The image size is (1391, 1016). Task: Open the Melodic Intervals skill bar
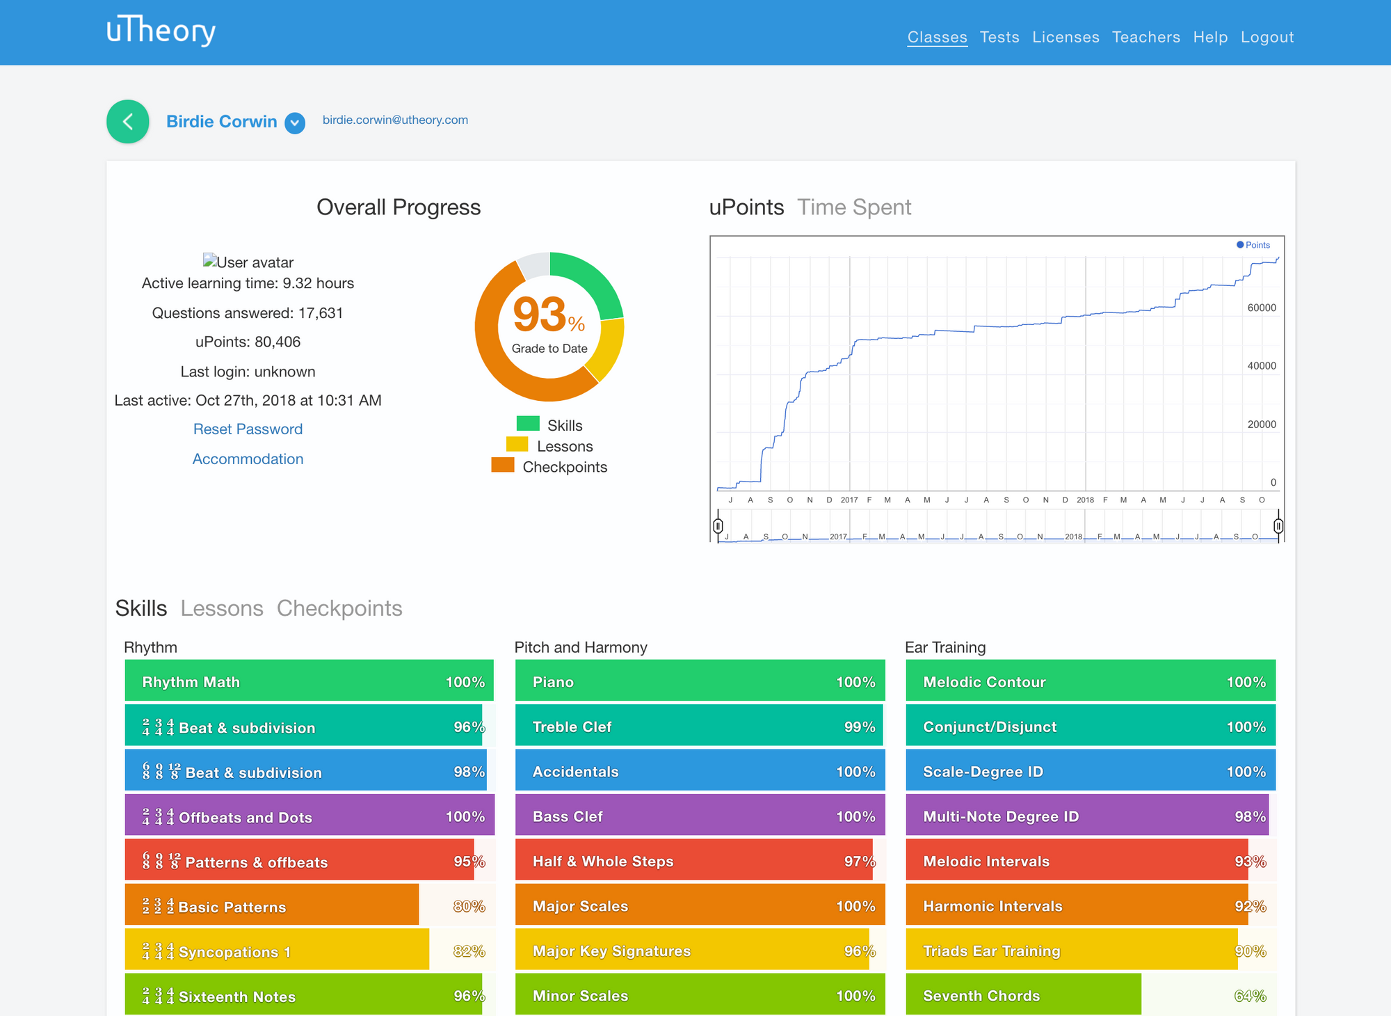pyautogui.click(x=1091, y=861)
